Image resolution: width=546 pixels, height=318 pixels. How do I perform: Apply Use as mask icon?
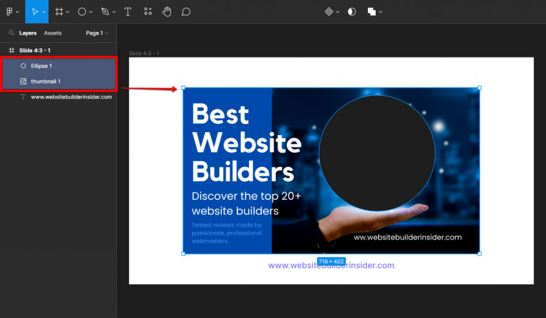point(352,11)
